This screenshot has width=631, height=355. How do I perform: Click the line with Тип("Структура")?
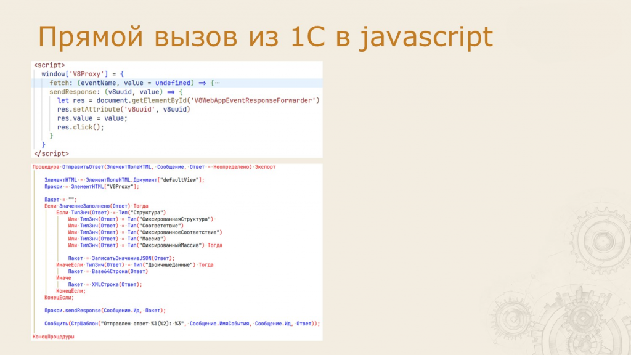point(111,213)
